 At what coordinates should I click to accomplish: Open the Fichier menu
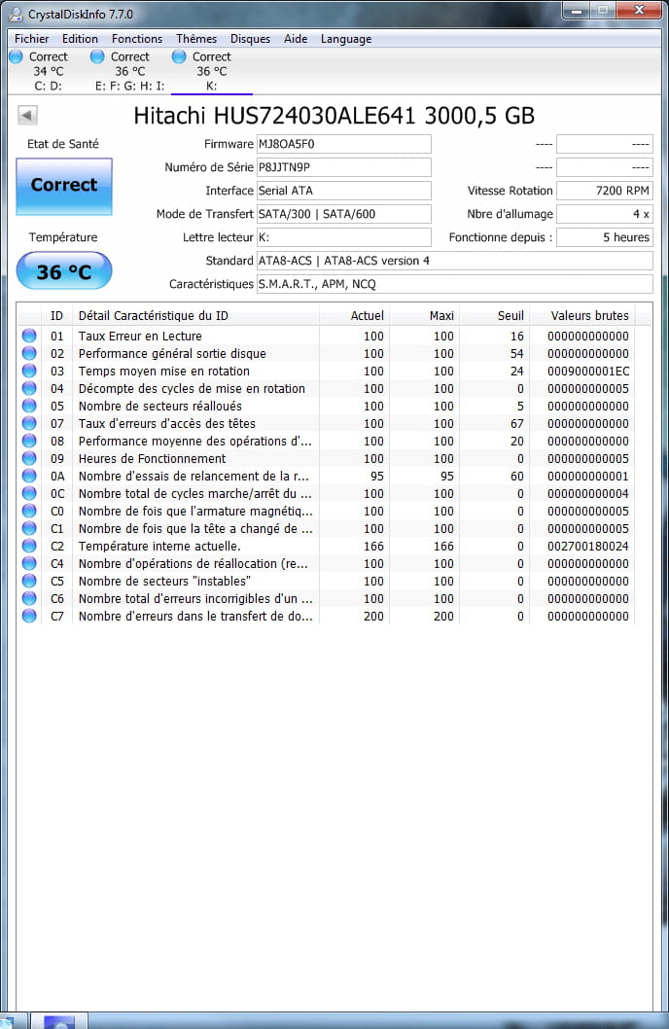click(31, 39)
